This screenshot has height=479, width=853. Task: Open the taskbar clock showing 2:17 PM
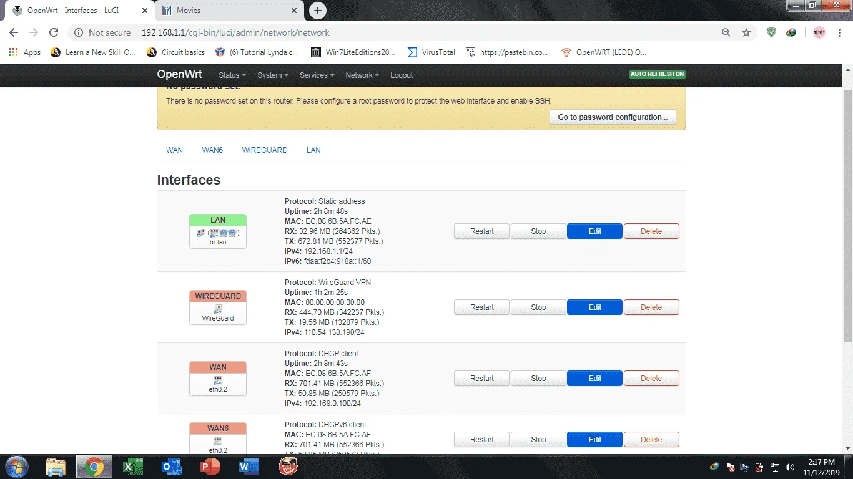pyautogui.click(x=821, y=467)
